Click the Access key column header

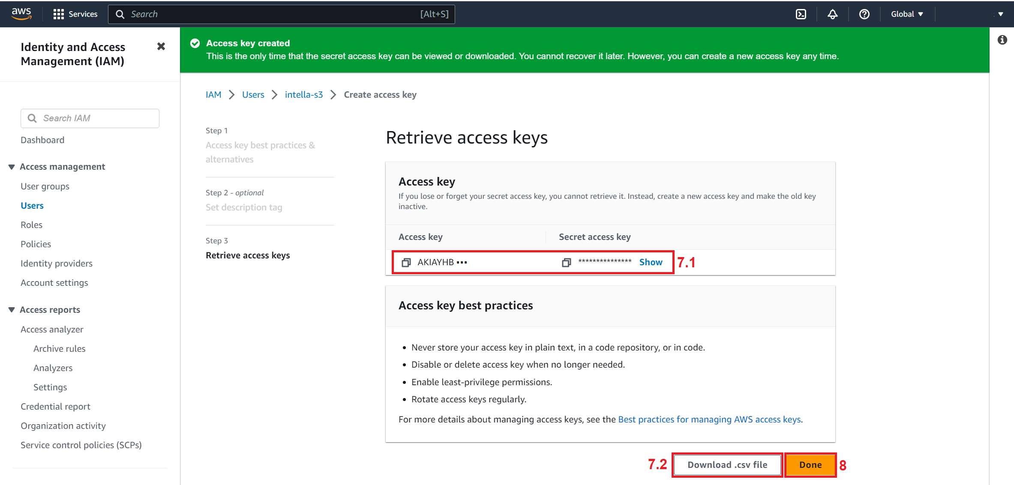click(420, 237)
